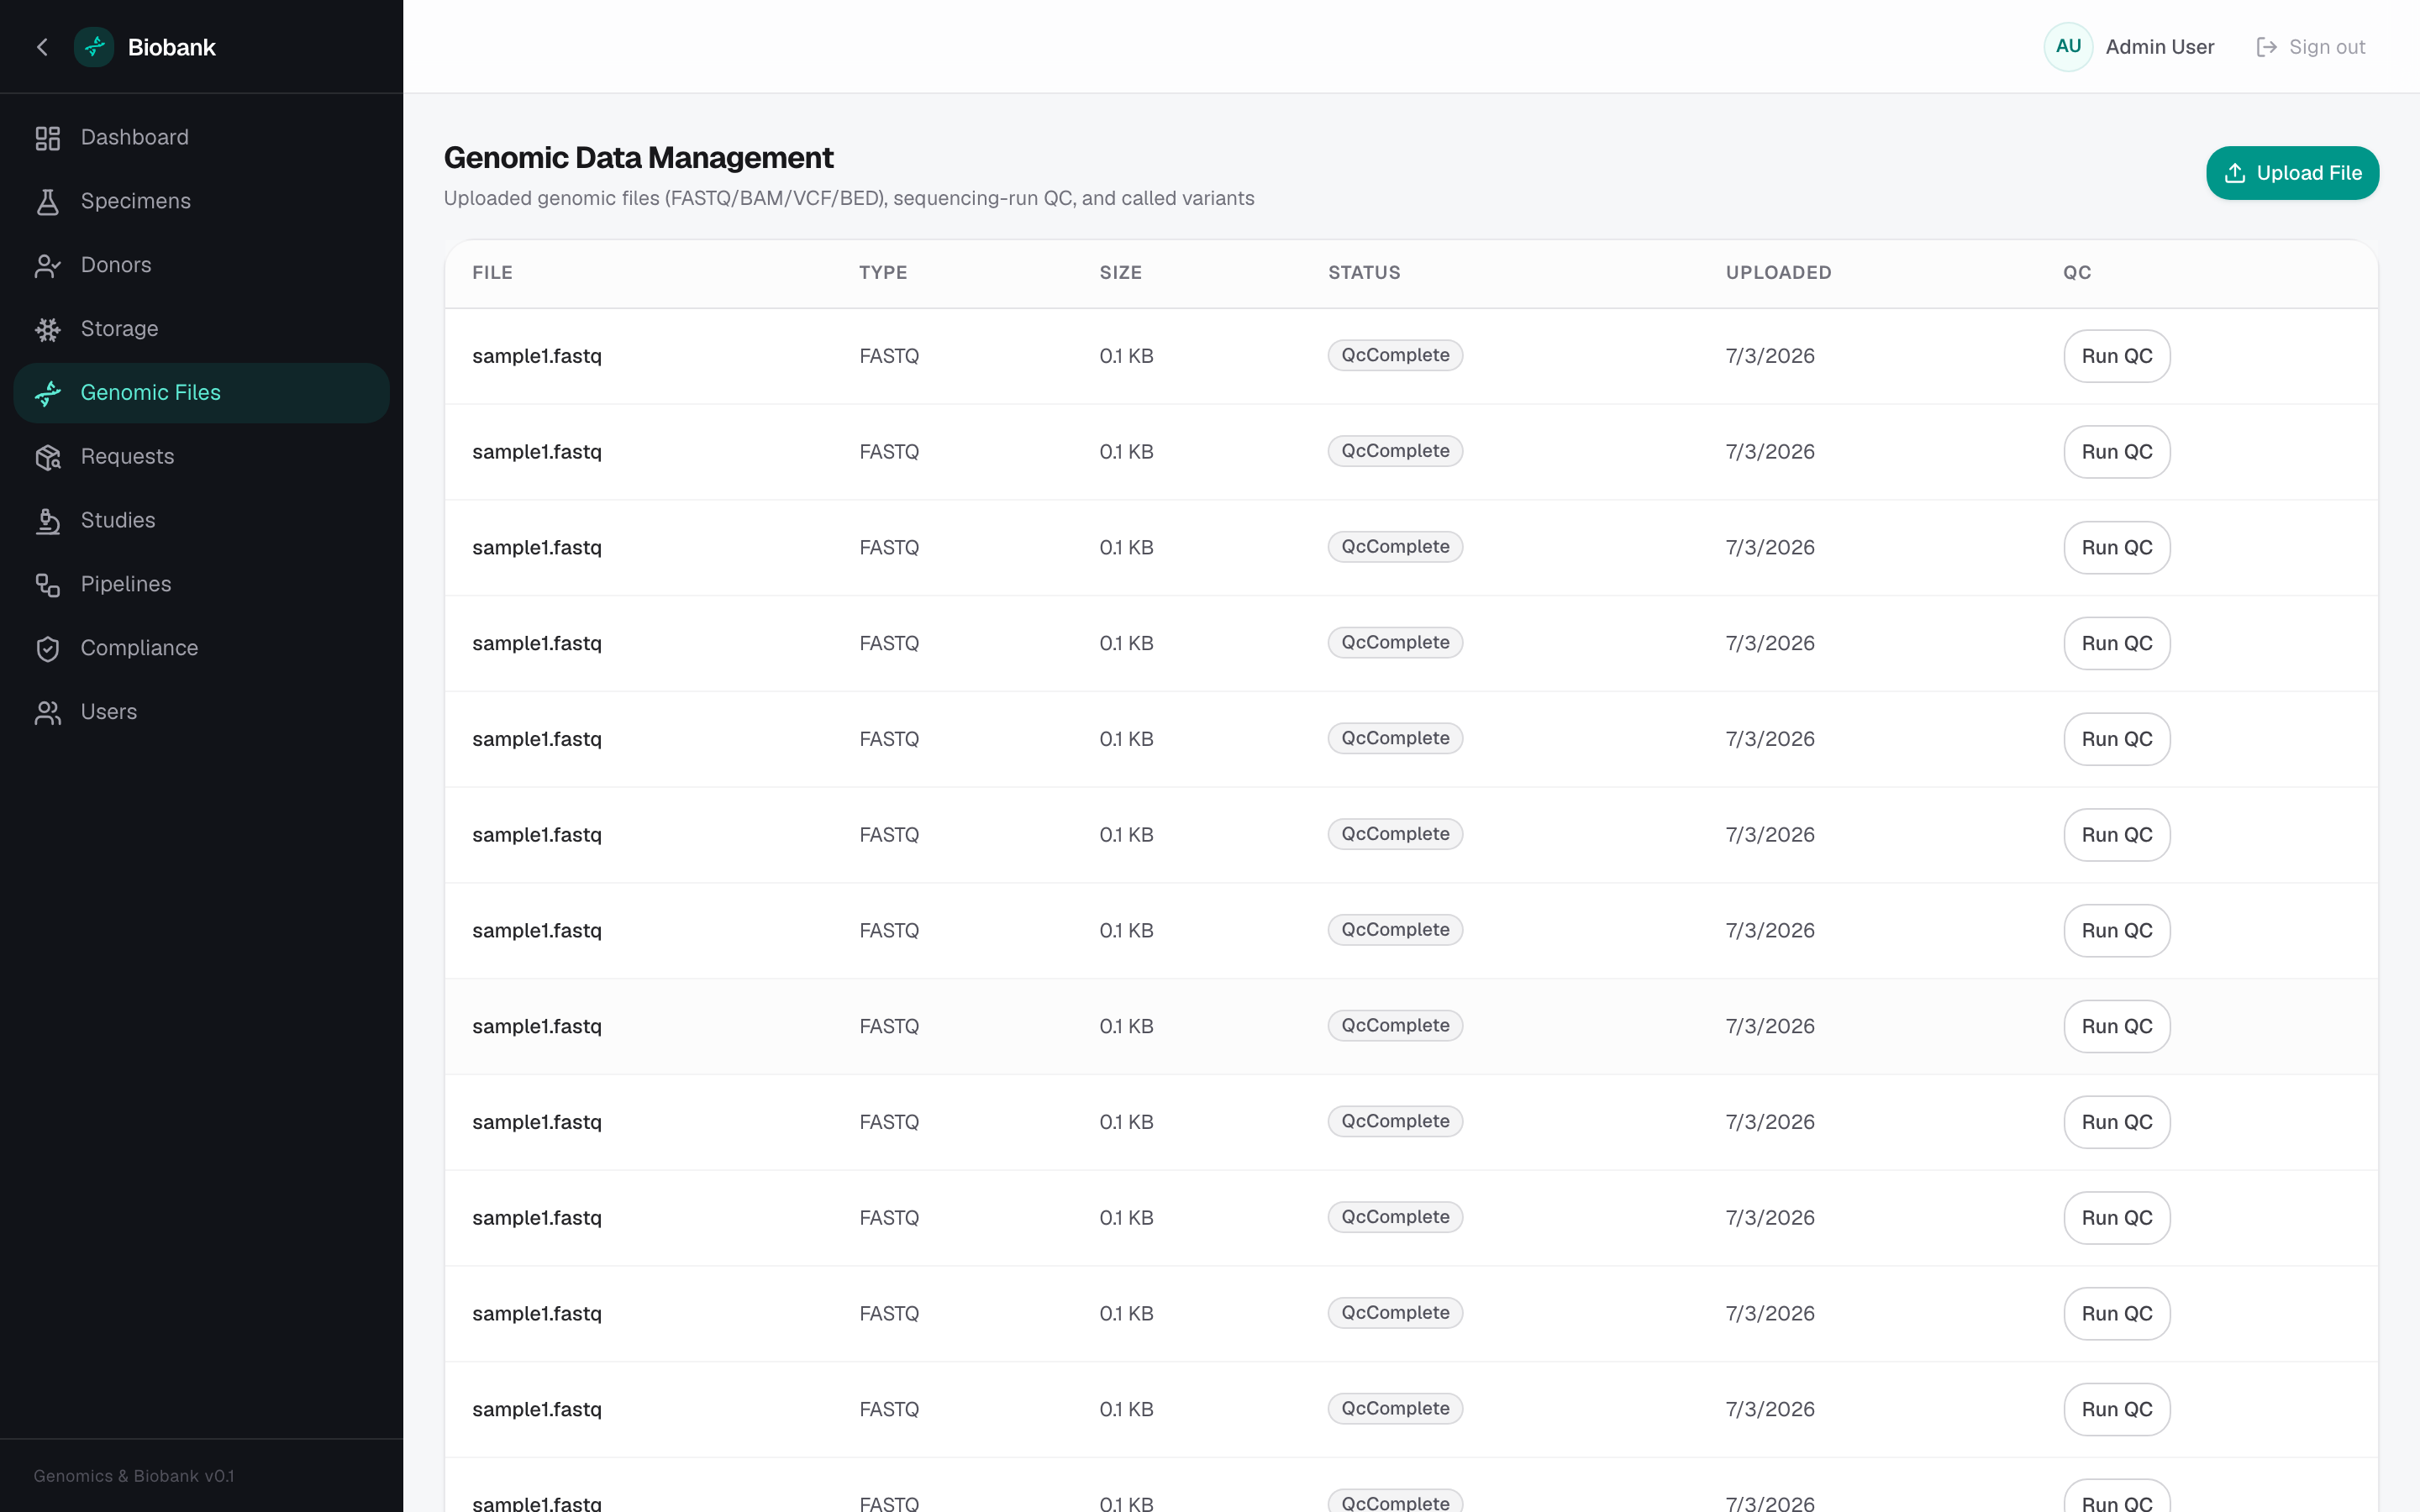
Task: Open the Dashboard page
Action: [201, 138]
